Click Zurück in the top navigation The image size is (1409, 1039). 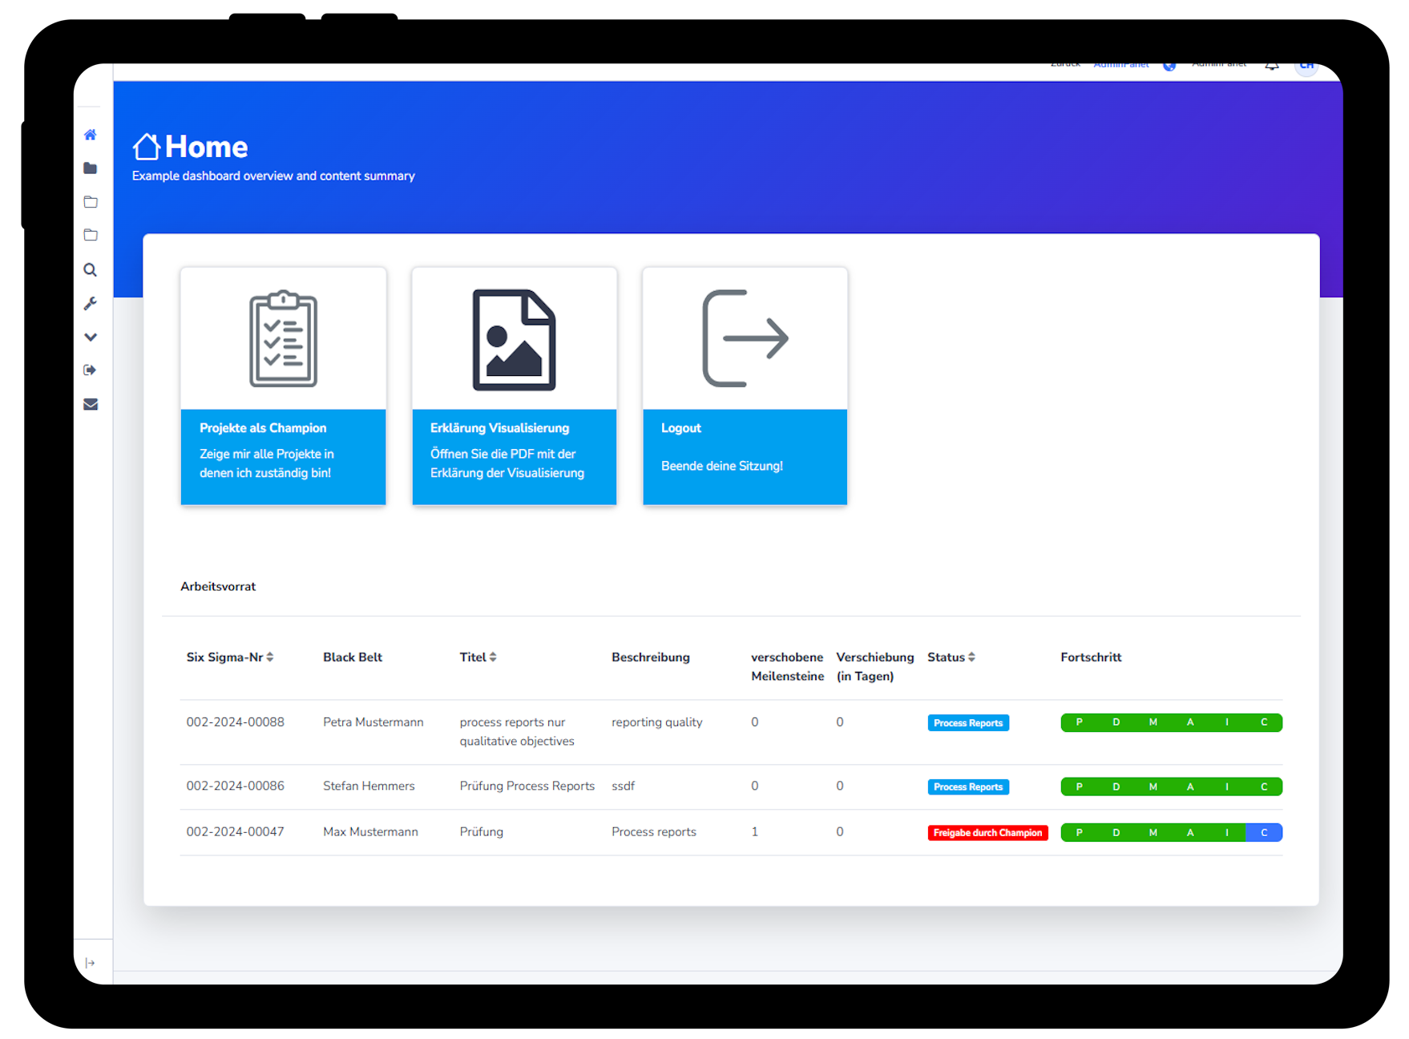pos(1064,63)
